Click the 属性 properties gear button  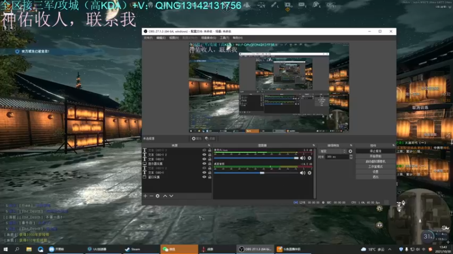tap(196, 138)
